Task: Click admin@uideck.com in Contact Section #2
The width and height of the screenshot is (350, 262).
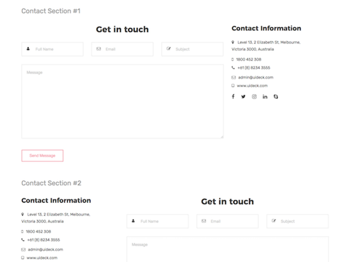Action: [x=45, y=249]
